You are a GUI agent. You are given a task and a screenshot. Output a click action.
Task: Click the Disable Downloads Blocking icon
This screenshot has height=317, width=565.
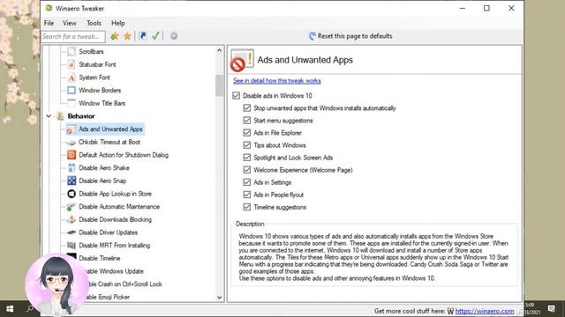point(72,219)
